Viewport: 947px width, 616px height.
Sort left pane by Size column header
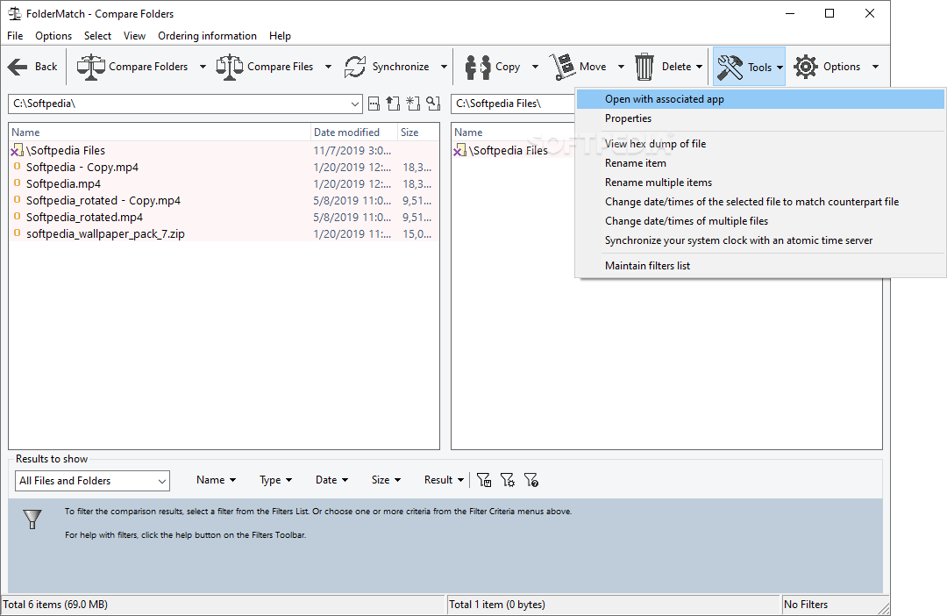[x=418, y=133]
